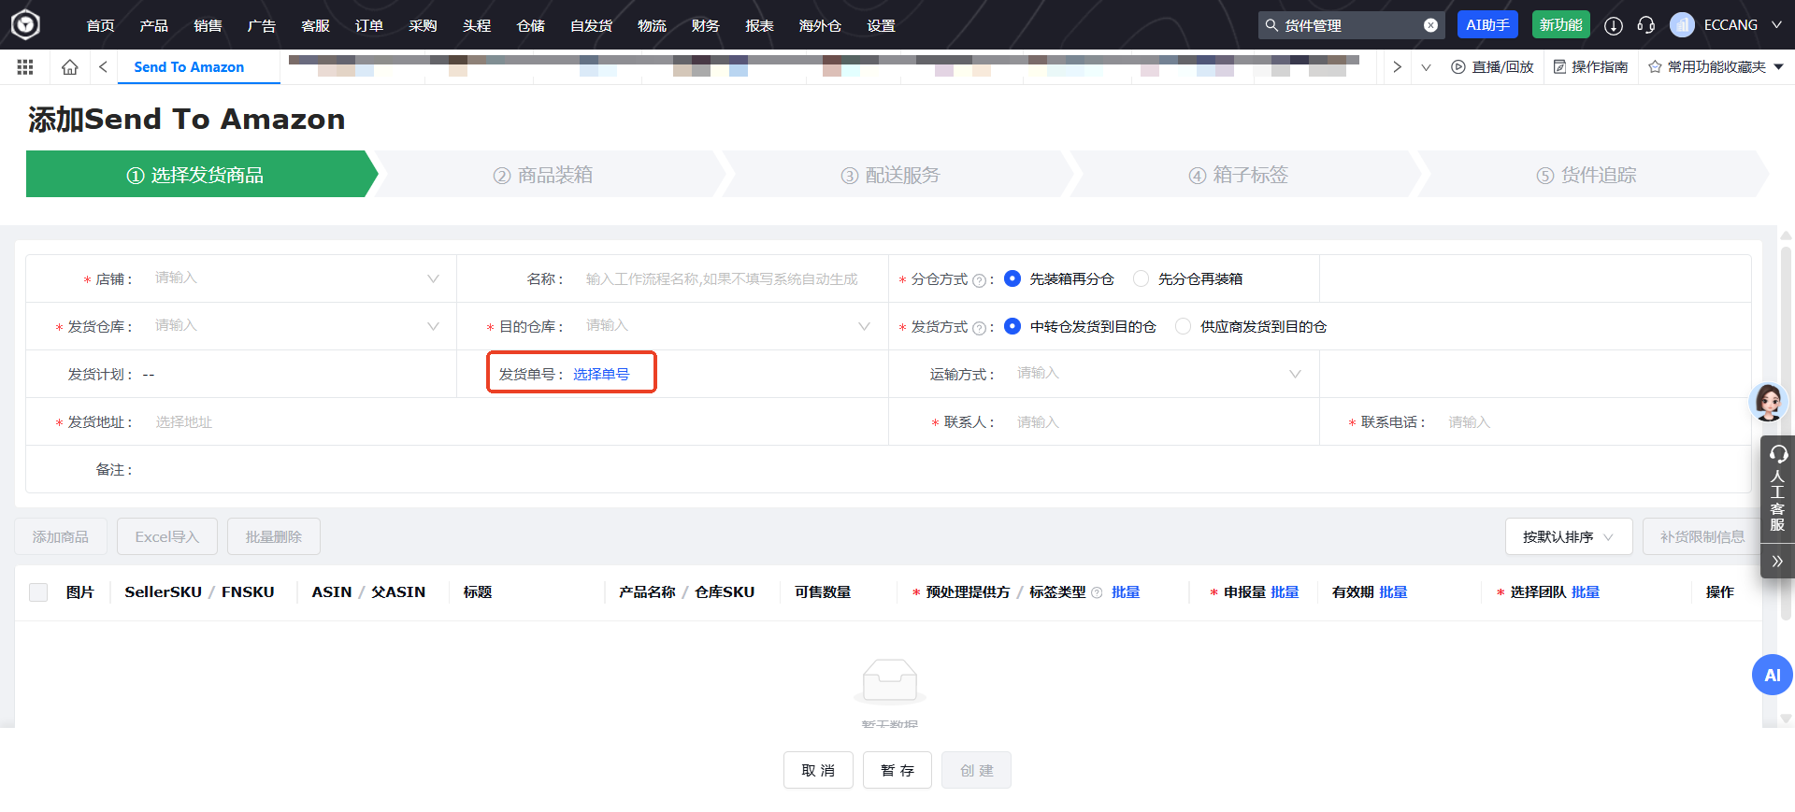Open the blue AI floating button
Viewport: 1795px width, 812px height.
point(1772,675)
